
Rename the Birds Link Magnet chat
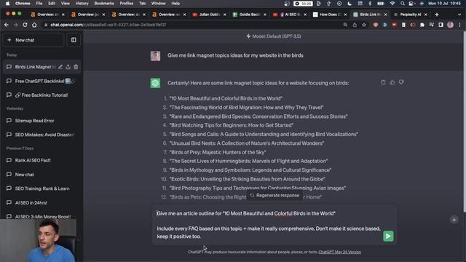click(60, 67)
